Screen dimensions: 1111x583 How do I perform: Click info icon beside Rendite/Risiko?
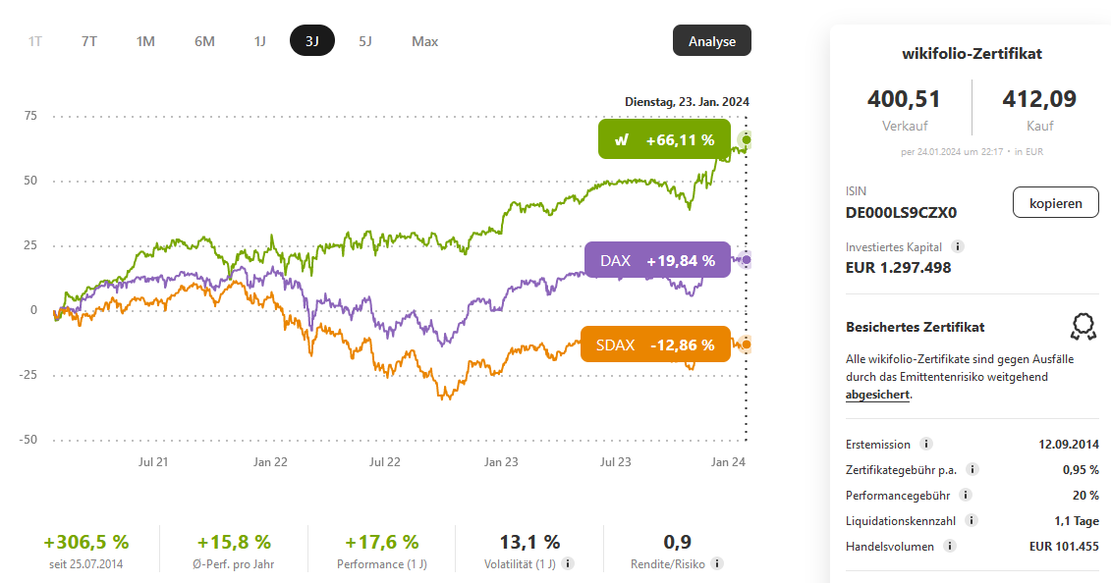[717, 564]
